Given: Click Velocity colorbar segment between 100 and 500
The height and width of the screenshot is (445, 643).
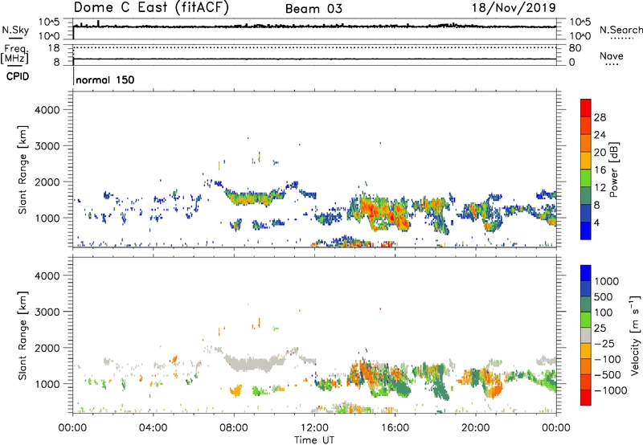Looking at the screenshot, I should tap(586, 304).
